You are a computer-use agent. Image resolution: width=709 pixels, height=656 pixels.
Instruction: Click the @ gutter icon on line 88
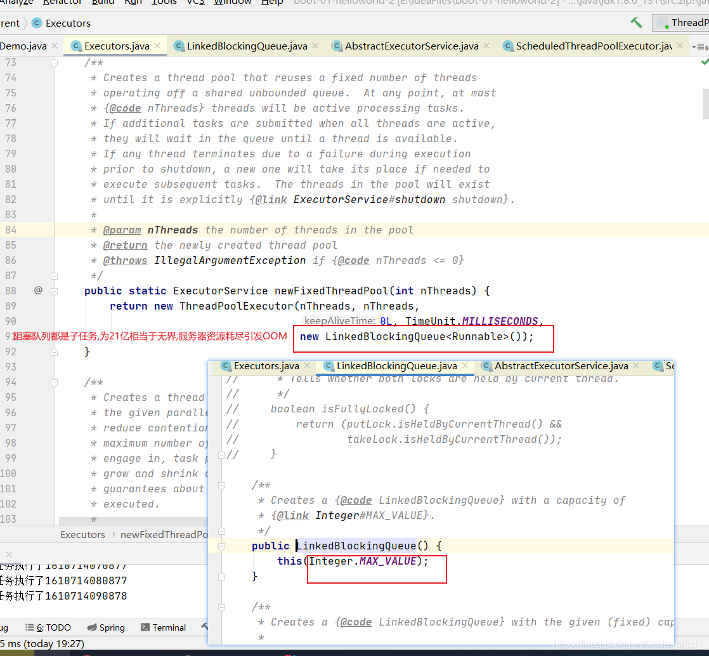[39, 290]
